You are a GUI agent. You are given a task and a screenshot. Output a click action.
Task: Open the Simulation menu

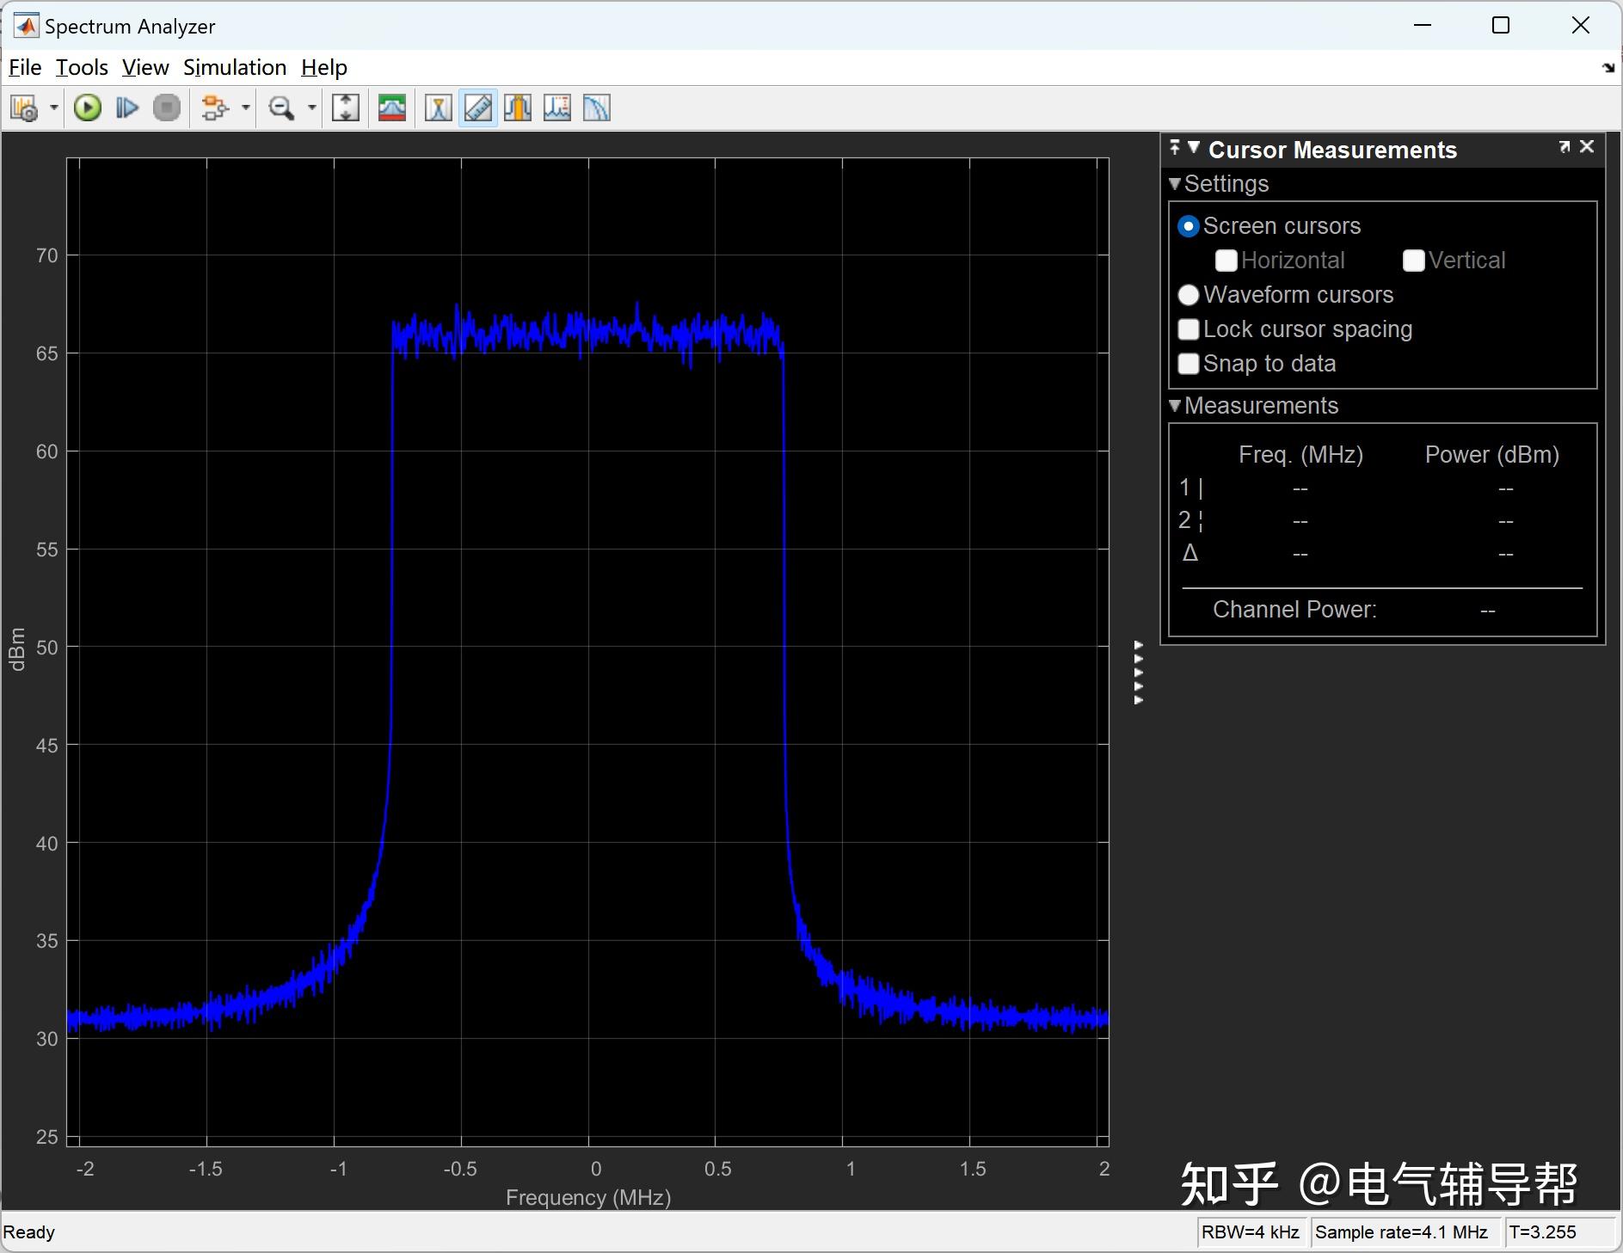pos(235,67)
